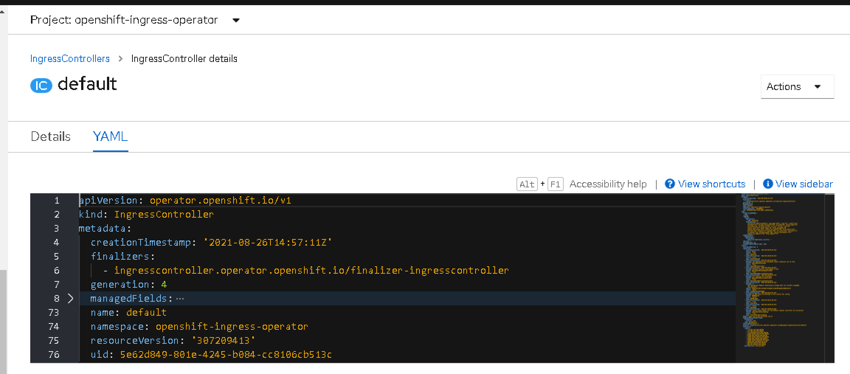Screen dimensions: 850x374
Task: Click the IC IngressController badge icon
Action: pyautogui.click(x=41, y=85)
